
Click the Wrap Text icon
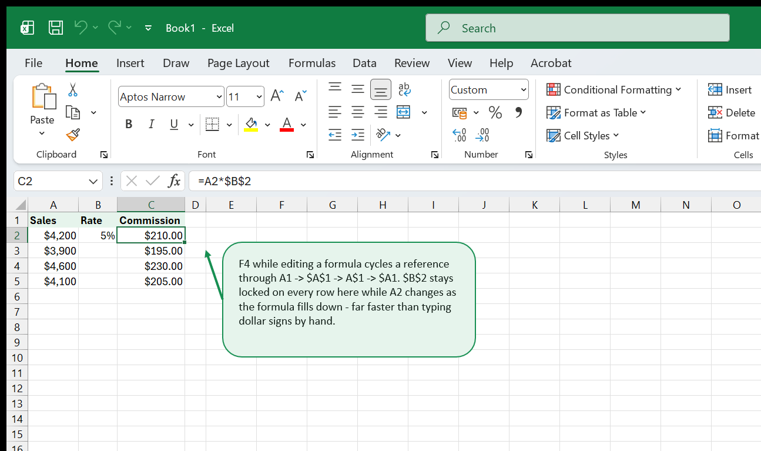pyautogui.click(x=404, y=89)
